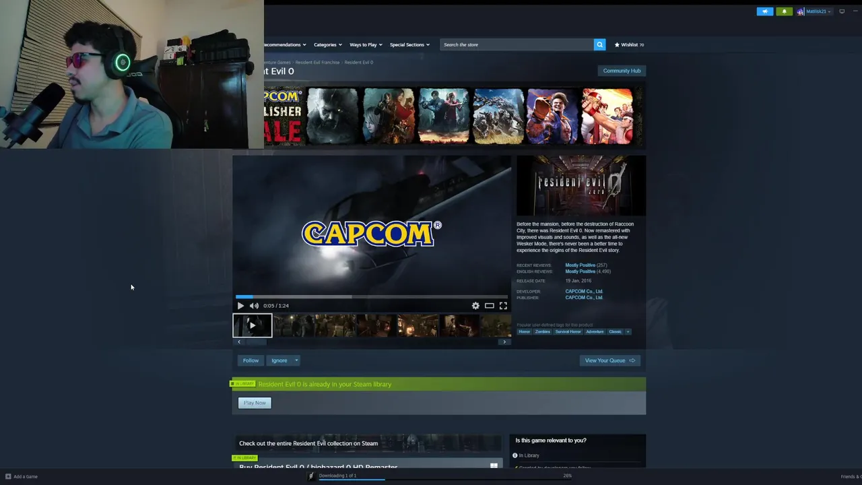
Task: Expand the Matlisk21 account dropdown
Action: pos(818,11)
